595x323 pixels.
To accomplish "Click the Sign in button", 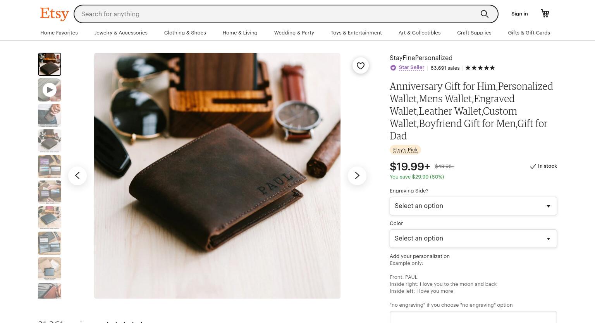I will point(519,14).
